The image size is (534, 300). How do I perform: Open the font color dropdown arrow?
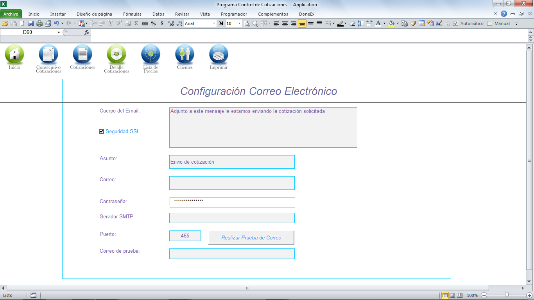(384, 23)
